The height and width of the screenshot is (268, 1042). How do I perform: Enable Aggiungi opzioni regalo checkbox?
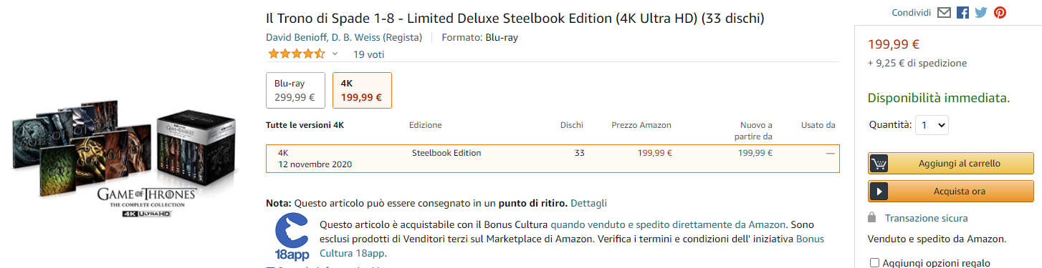pos(874,263)
